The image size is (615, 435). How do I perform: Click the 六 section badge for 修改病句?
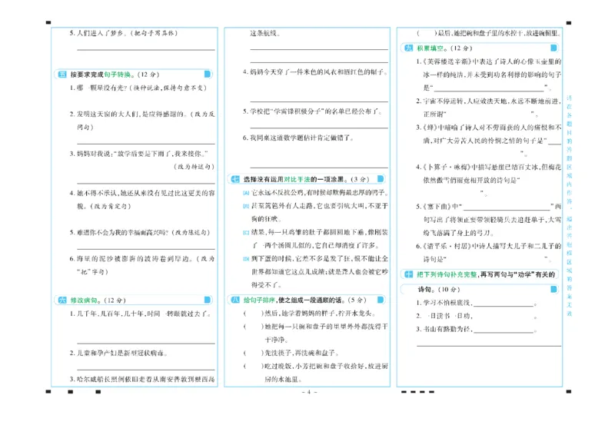pyautogui.click(x=62, y=300)
